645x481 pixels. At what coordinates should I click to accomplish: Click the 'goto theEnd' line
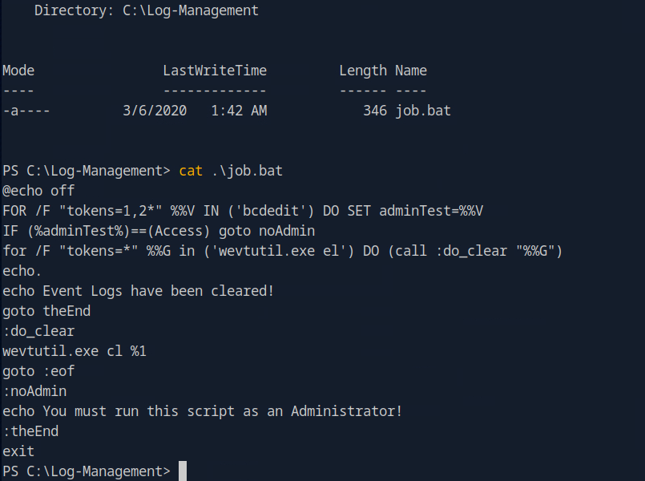point(46,311)
